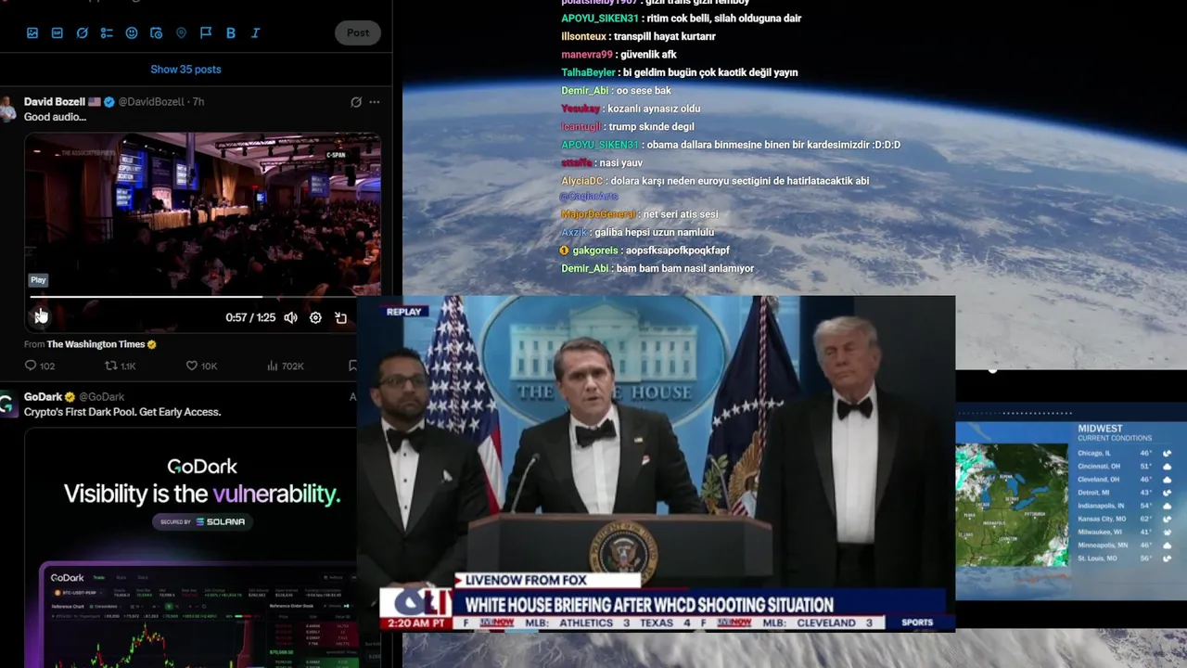Reply to the post with 102 replies
Screen dimensions: 1187x668
pyautogui.click(x=40, y=366)
